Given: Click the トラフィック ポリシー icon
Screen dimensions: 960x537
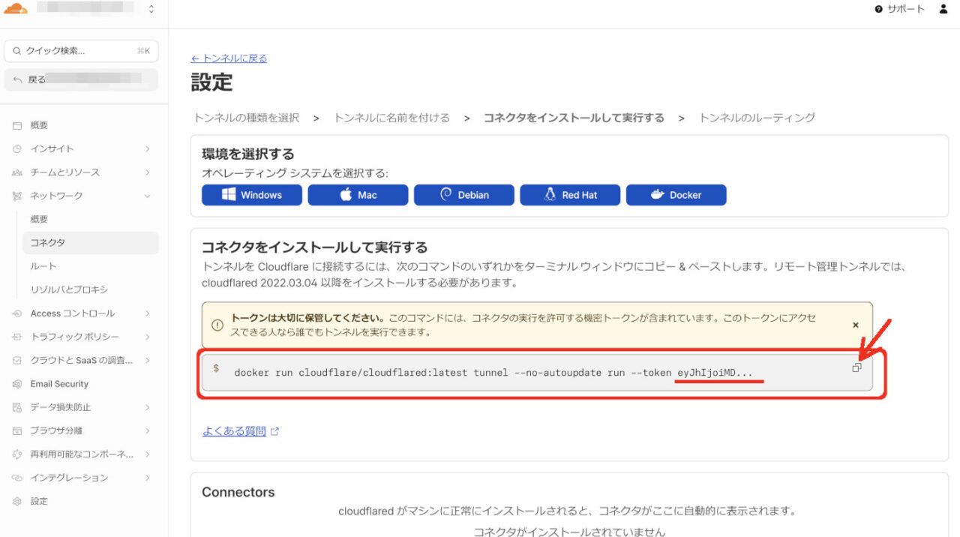Looking at the screenshot, I should pos(17,337).
